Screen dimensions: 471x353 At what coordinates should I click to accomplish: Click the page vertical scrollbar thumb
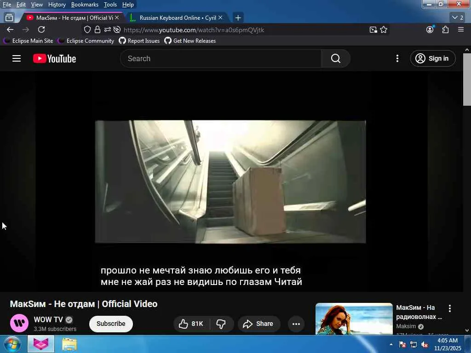(467, 80)
